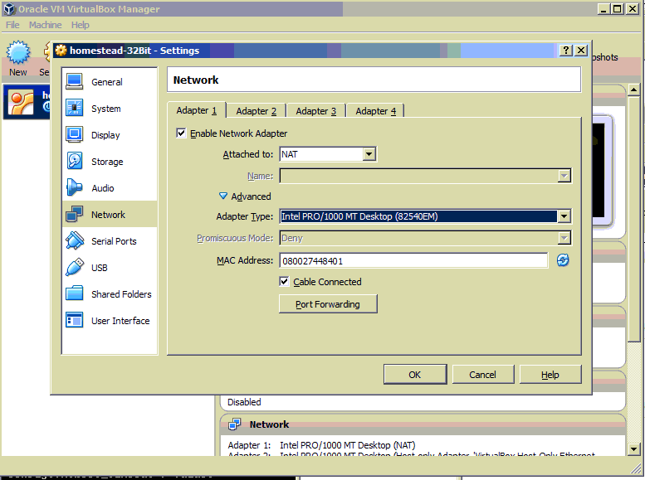Click the MAC Address input field
The height and width of the screenshot is (480, 645).
click(x=414, y=260)
